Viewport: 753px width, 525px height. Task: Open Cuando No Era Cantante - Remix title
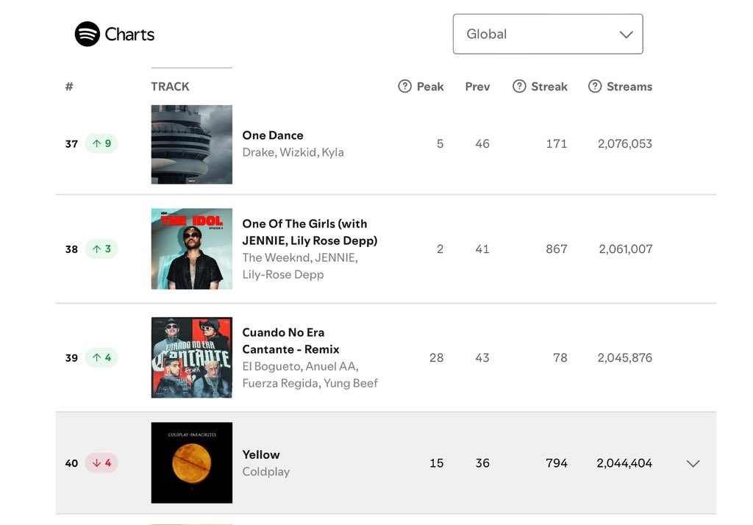point(291,340)
